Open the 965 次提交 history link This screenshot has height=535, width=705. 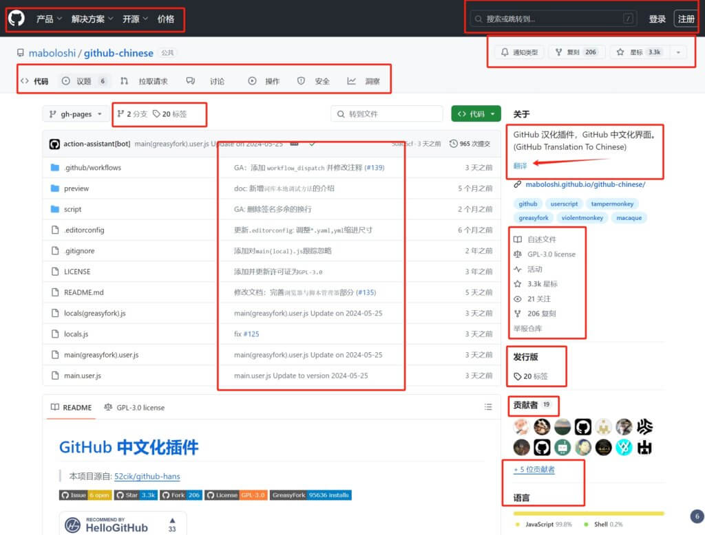[x=470, y=144]
